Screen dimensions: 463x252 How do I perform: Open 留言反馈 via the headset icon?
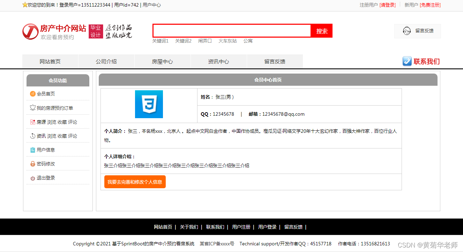coord(406,31)
